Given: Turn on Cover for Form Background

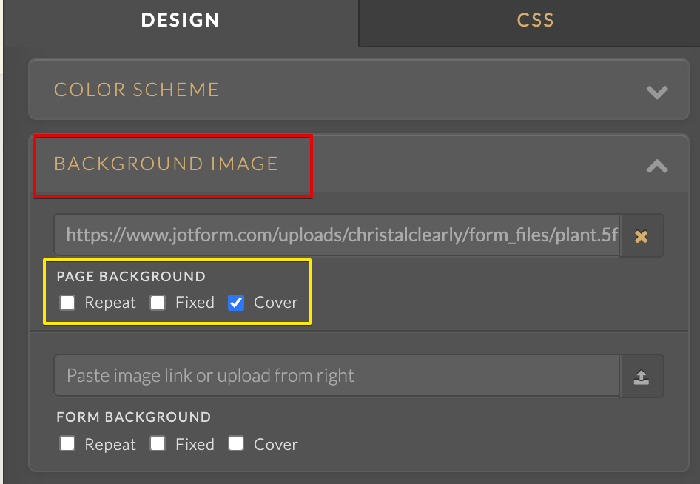Looking at the screenshot, I should click(x=236, y=444).
